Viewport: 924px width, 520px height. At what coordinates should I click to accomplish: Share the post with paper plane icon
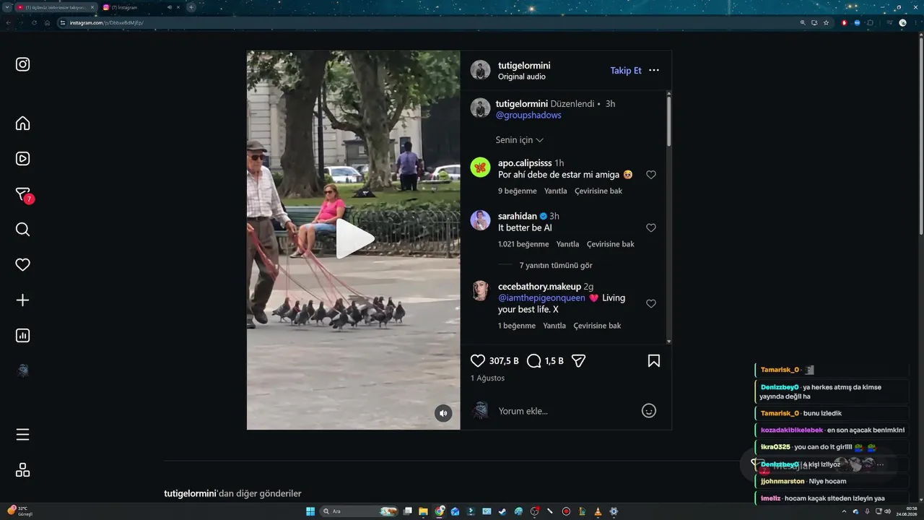coord(578,361)
